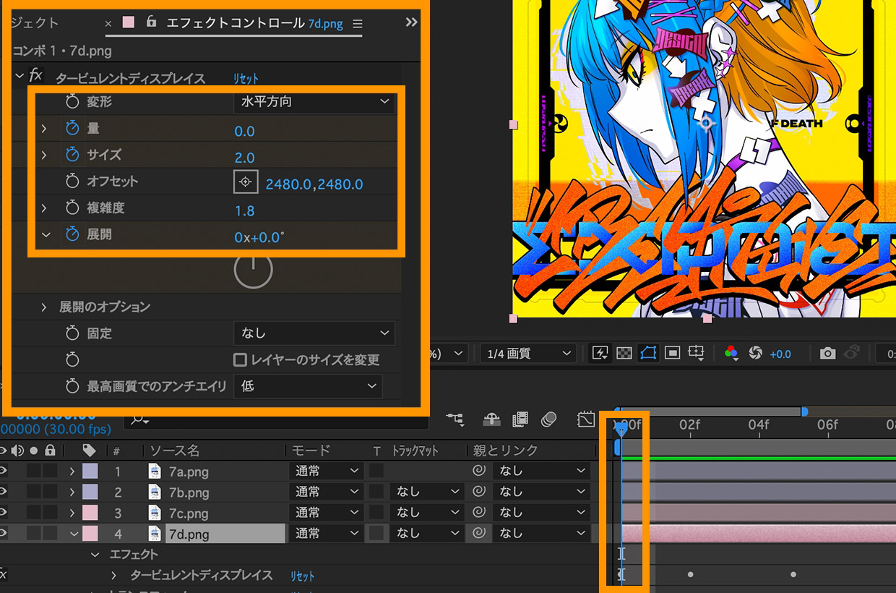The image size is (896, 593).
Task: Toggle stopwatch for 変形 property
Action: (72, 102)
